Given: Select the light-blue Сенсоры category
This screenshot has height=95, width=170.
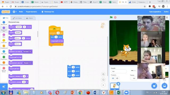Looking at the screenshot, I should 4,52.
